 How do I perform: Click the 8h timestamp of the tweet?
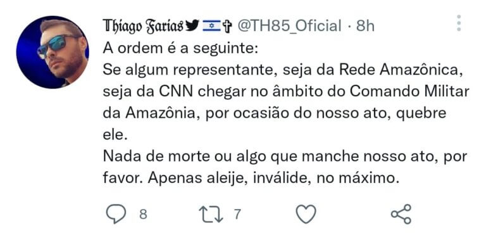tap(365, 26)
